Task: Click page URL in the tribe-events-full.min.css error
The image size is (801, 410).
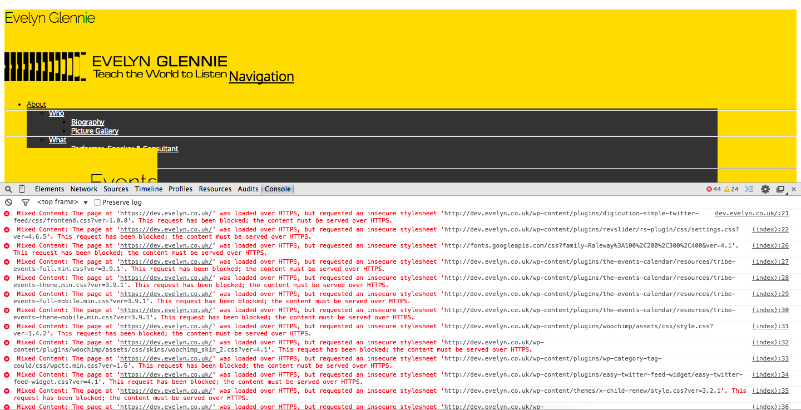Action: [166, 261]
